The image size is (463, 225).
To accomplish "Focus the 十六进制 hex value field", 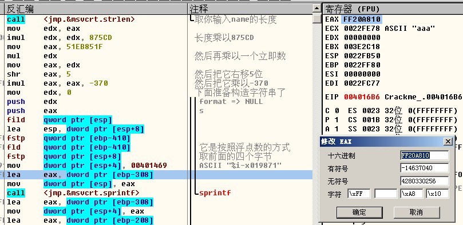I will tap(425, 155).
